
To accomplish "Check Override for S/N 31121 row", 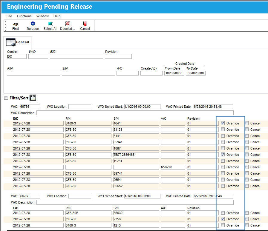I will (x=223, y=130).
